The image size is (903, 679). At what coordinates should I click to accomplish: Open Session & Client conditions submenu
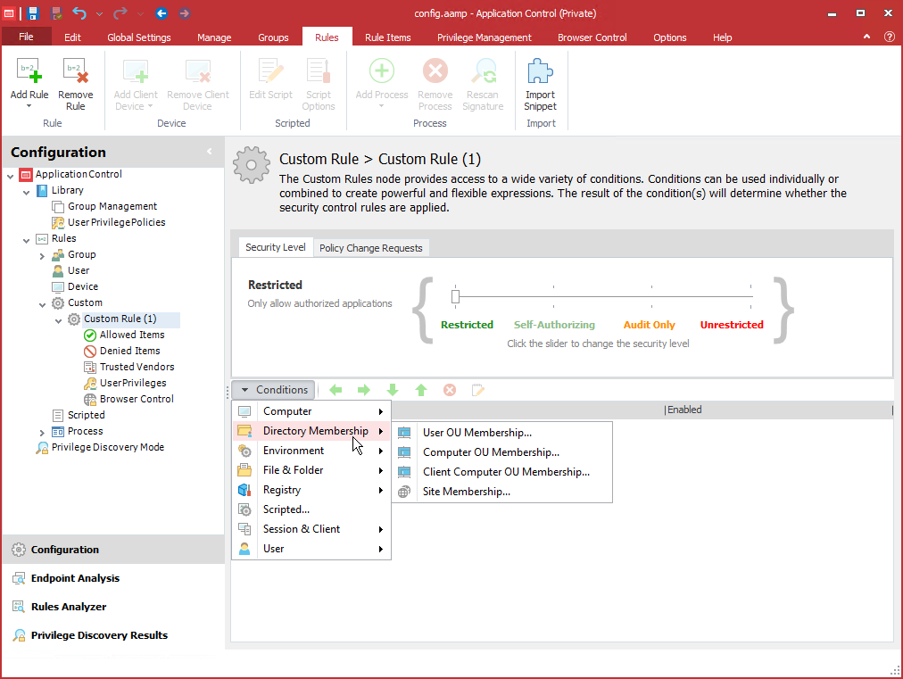tap(311, 529)
